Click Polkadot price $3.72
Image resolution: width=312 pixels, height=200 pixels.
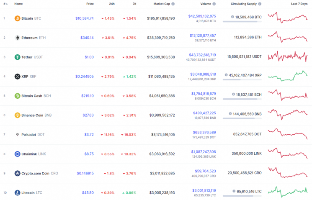click(89, 135)
